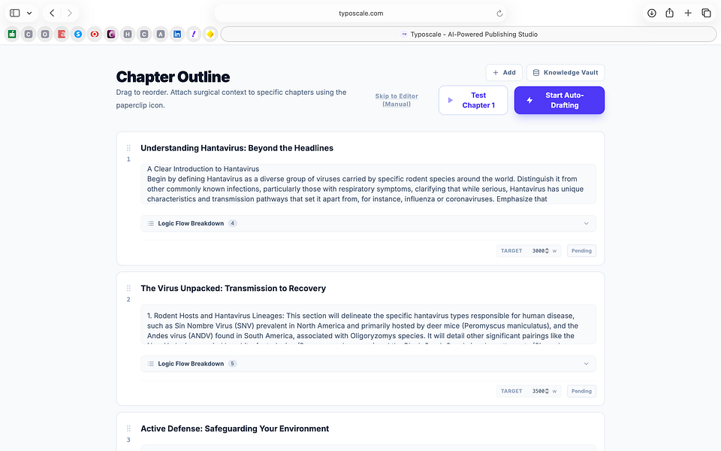Click Start Auto-Drafting

pos(559,100)
